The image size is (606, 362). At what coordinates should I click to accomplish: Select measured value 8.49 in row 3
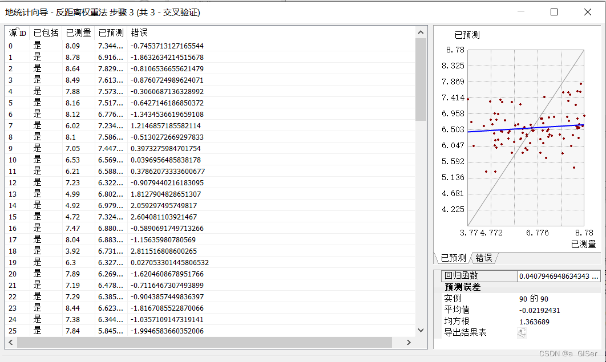tap(72, 80)
